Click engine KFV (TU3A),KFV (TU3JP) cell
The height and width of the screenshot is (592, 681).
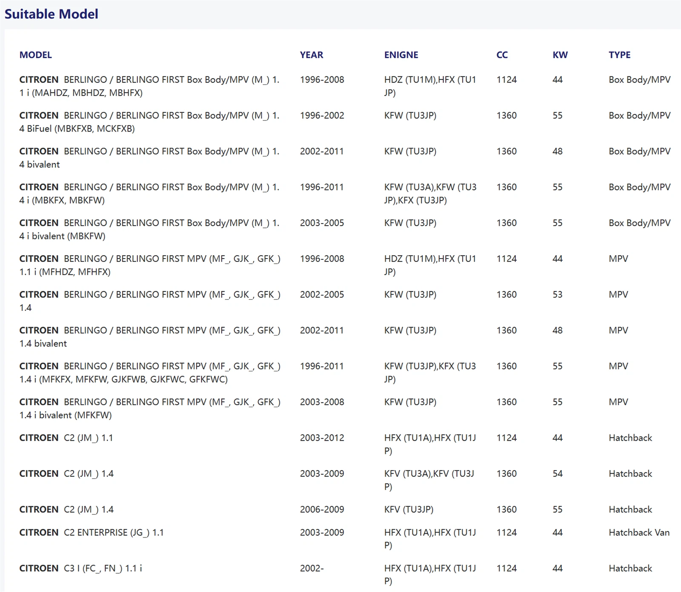pyautogui.click(x=429, y=480)
